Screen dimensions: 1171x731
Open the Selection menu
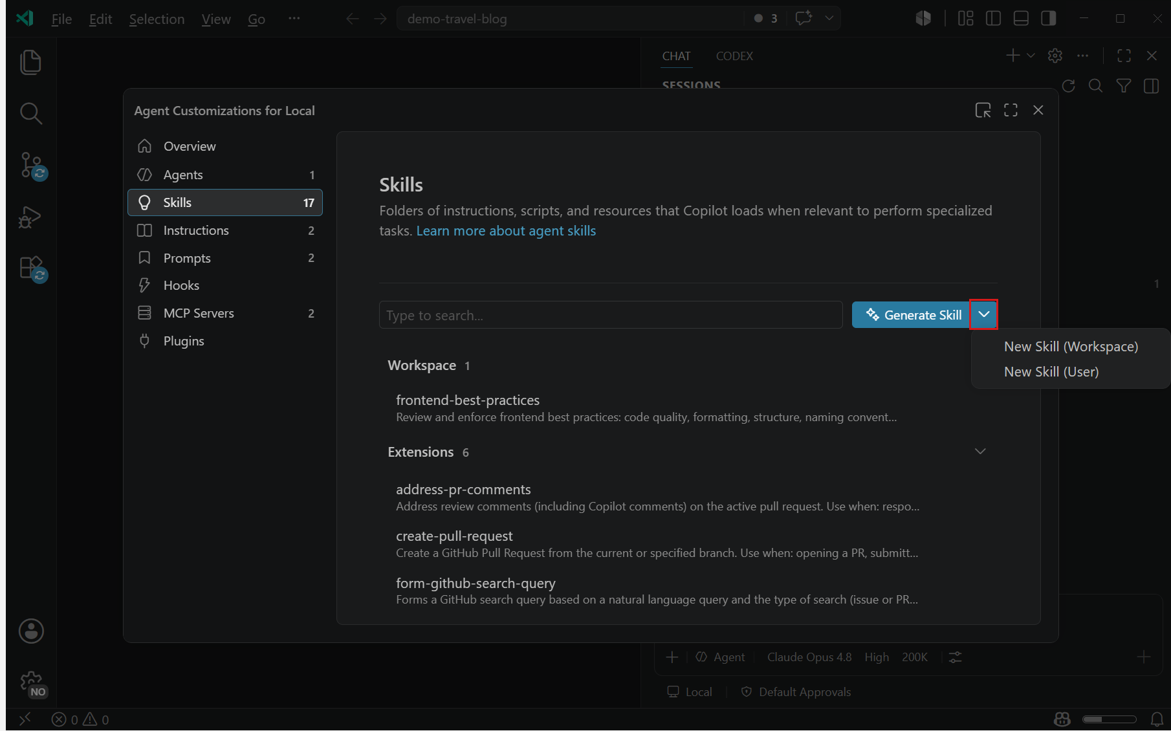(x=157, y=19)
